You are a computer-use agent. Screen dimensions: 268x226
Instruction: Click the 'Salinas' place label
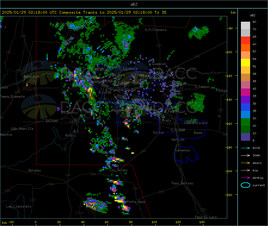click(52, 121)
